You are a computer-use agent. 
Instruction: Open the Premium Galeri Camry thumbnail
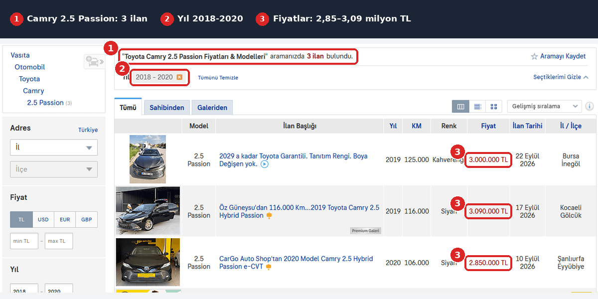148,211
